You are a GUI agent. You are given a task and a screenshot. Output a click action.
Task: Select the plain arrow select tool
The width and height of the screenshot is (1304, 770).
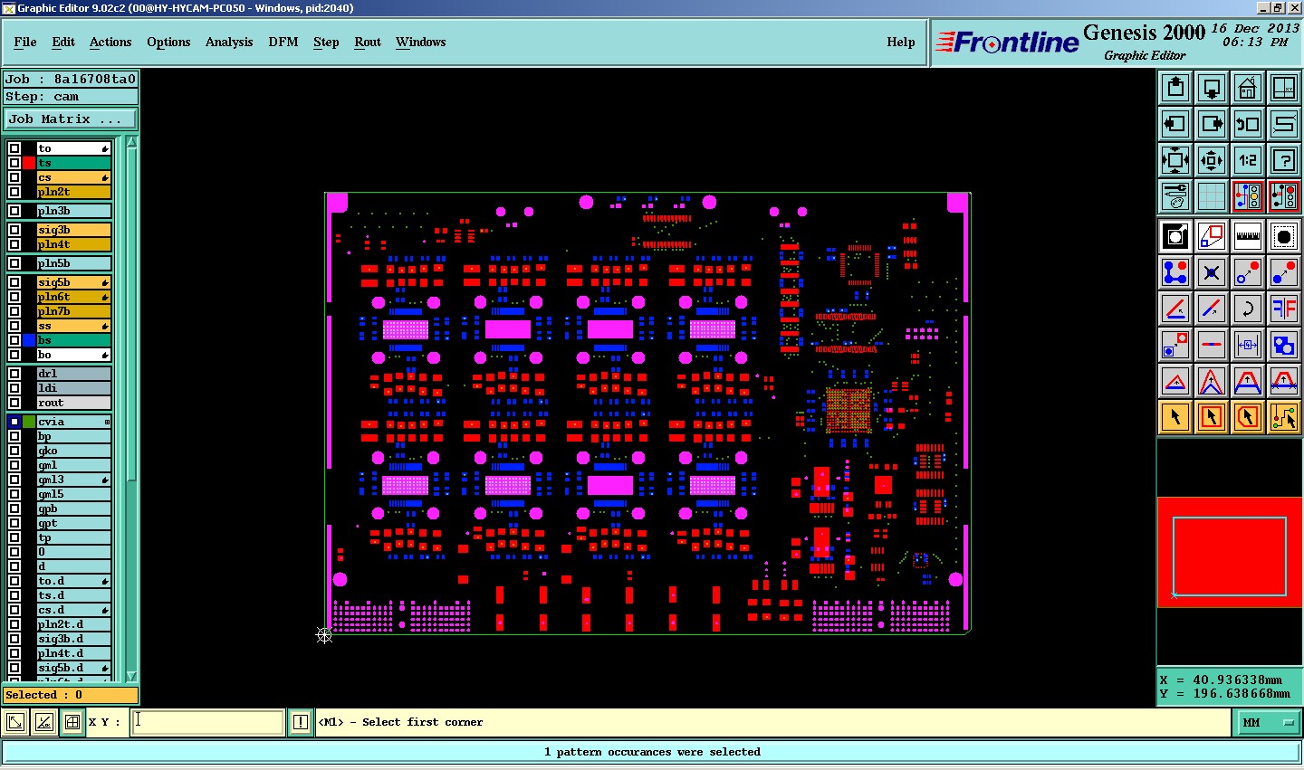point(1175,417)
